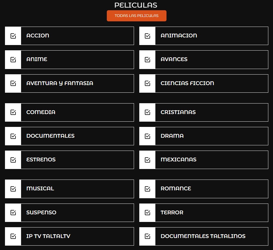The height and width of the screenshot is (250, 273).
Task: Select the check icon for ANIME
Action: tap(13, 60)
